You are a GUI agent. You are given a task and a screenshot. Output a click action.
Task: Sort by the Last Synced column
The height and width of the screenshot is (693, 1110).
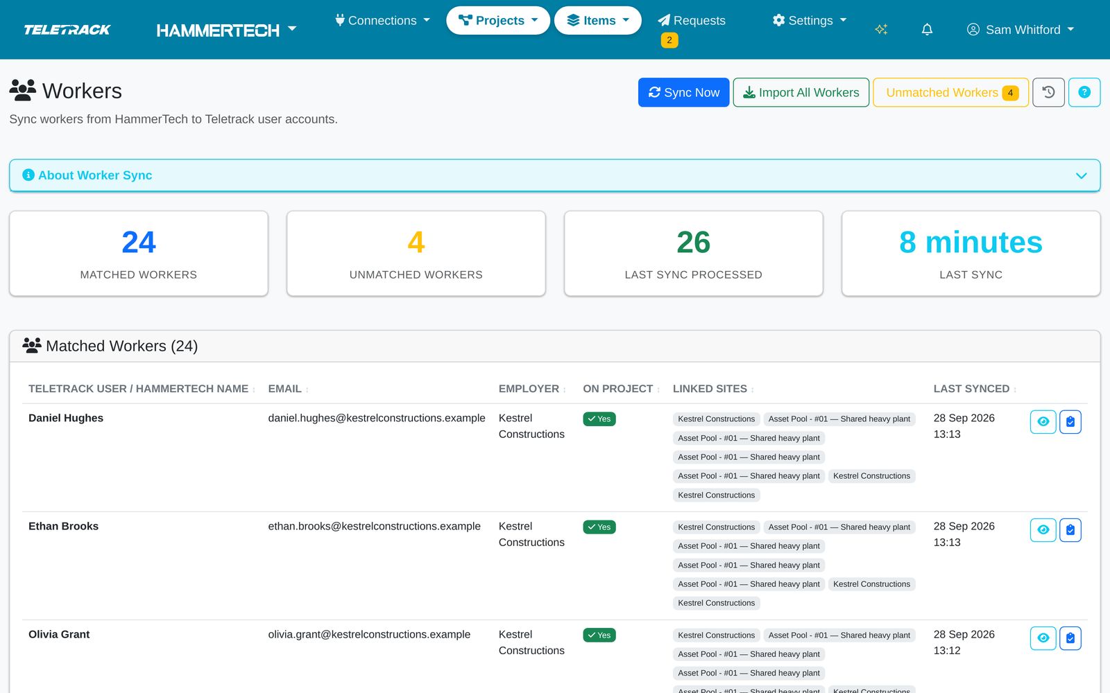[x=975, y=389]
